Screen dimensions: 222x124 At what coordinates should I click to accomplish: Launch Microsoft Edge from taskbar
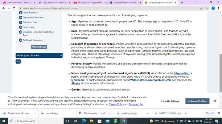tap(84, 121)
